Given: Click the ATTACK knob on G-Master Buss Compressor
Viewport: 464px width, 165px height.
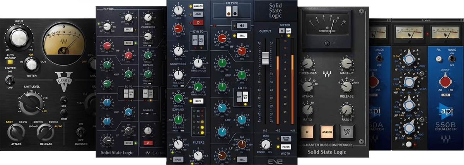Looking at the screenshot, I should 308,86.
